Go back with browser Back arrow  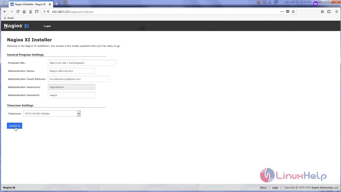tap(5, 12)
